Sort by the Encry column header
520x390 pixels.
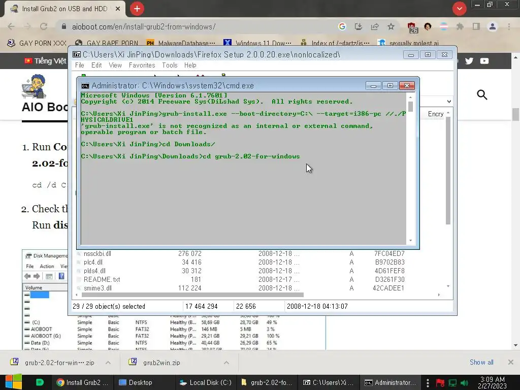pyautogui.click(x=435, y=114)
